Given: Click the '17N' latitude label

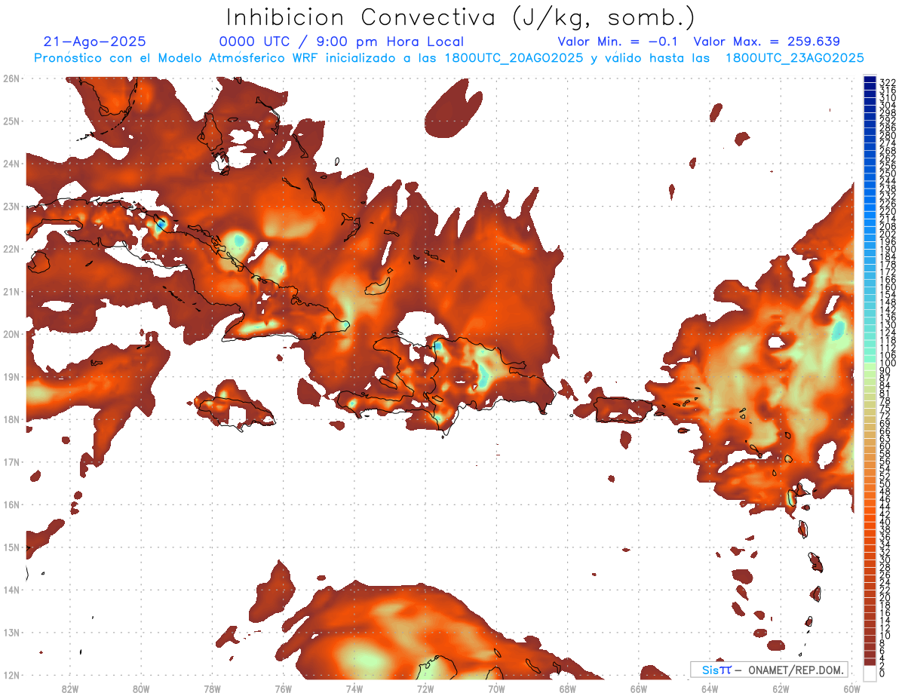Looking at the screenshot, I should pos(11,461).
